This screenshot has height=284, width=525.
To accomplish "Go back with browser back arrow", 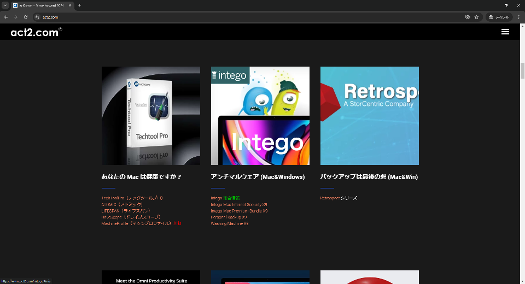I will click(6, 17).
